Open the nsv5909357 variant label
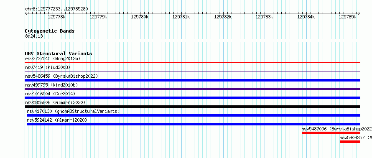 [x=356, y=138]
